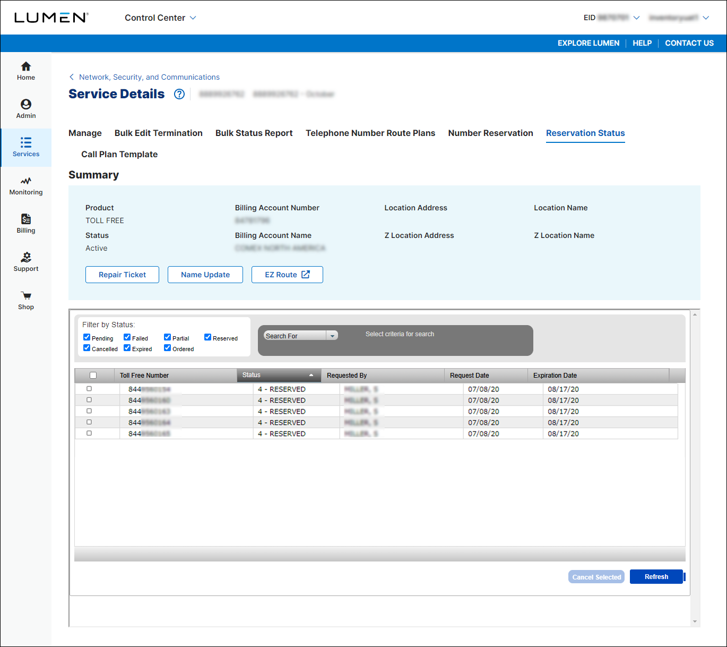727x647 pixels.
Task: Open Billing invoice icon
Action: coord(26,219)
